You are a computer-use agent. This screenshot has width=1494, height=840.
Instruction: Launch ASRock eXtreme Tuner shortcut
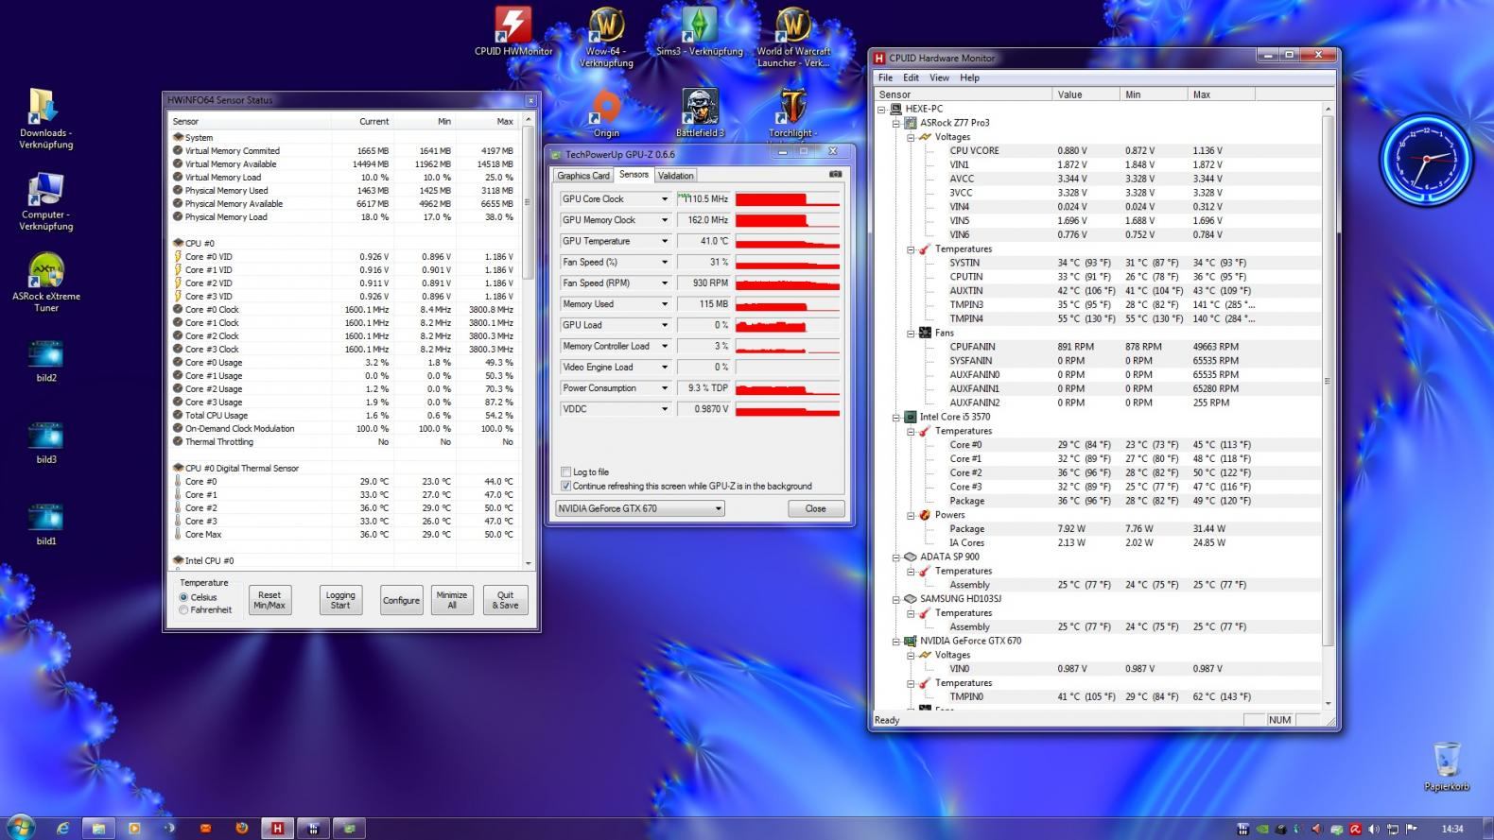tap(45, 283)
